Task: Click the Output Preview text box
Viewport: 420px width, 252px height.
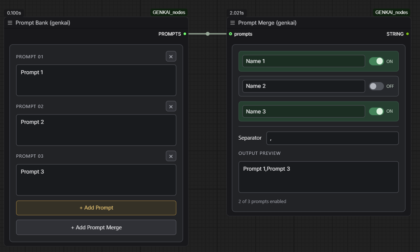Action: (318, 177)
